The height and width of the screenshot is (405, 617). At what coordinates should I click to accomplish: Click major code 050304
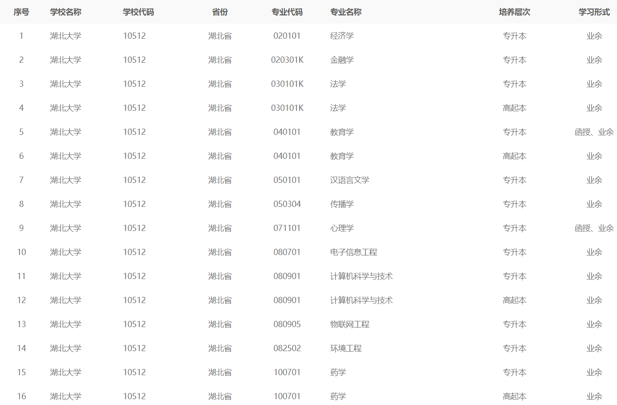pyautogui.click(x=287, y=204)
